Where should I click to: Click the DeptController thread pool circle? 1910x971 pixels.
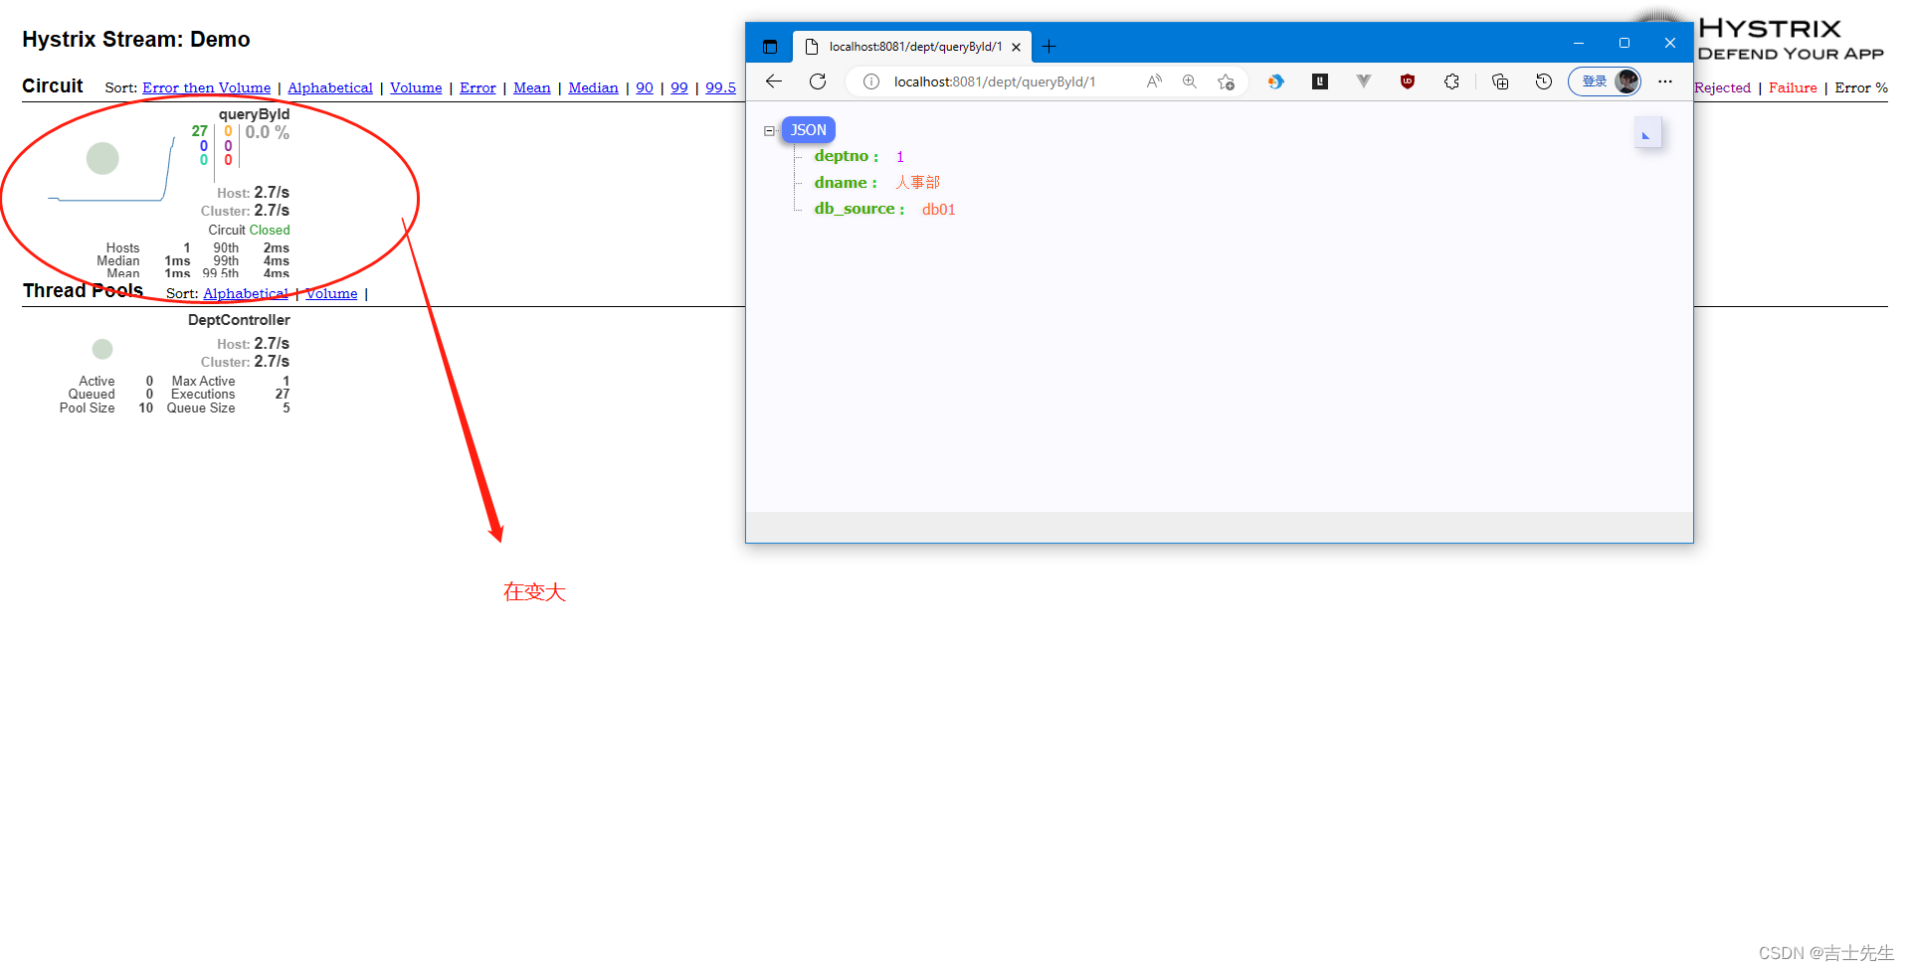pyautogui.click(x=102, y=349)
